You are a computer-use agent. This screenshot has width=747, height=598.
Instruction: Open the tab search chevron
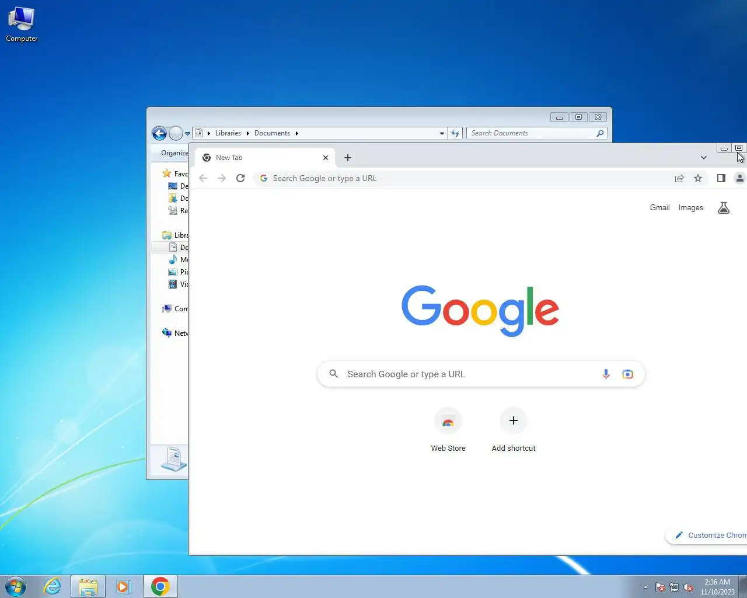[x=704, y=158]
